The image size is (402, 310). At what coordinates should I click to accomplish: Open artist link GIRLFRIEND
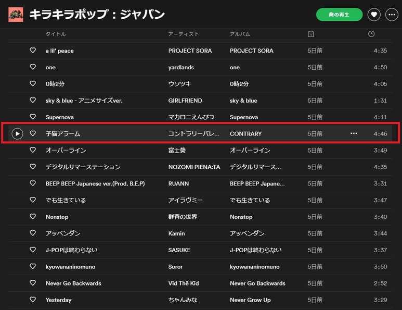tap(185, 101)
